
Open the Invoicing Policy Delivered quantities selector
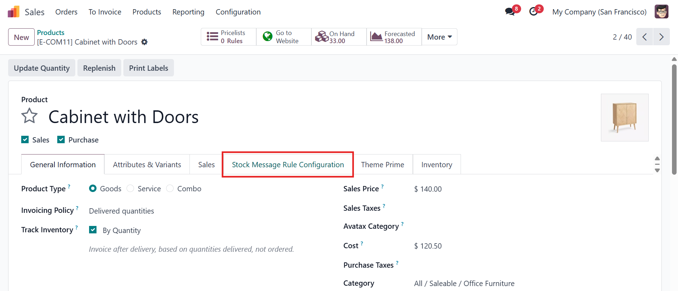[x=122, y=211]
